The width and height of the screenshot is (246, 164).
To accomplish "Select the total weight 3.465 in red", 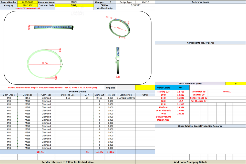I will (x=110, y=152).
